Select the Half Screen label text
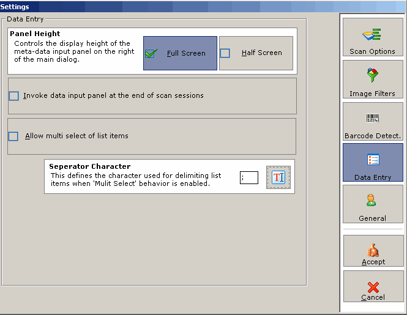 point(261,53)
